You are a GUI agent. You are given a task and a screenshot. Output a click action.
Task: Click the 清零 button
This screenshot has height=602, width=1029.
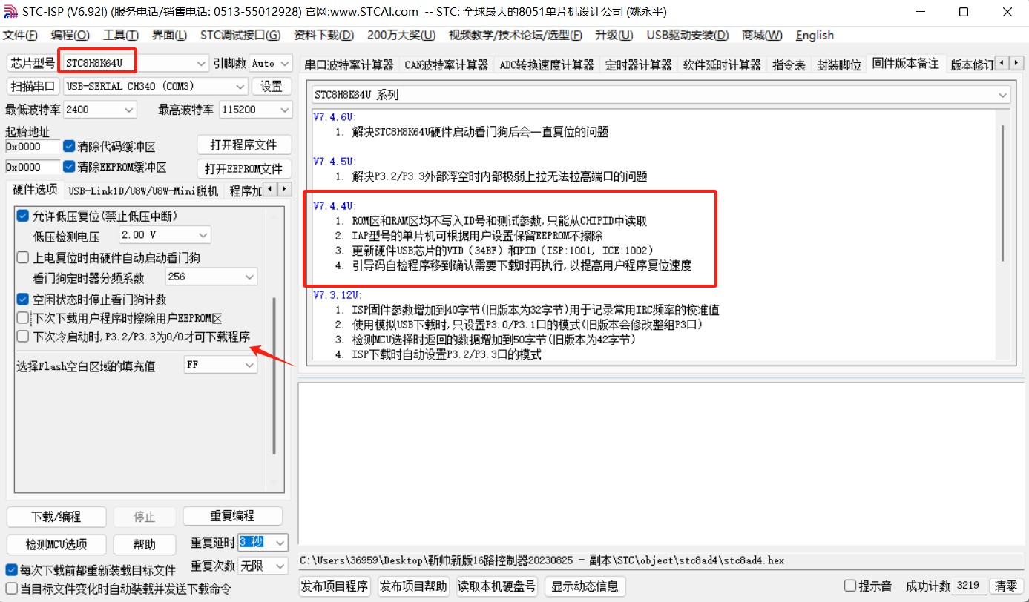coord(1005,586)
